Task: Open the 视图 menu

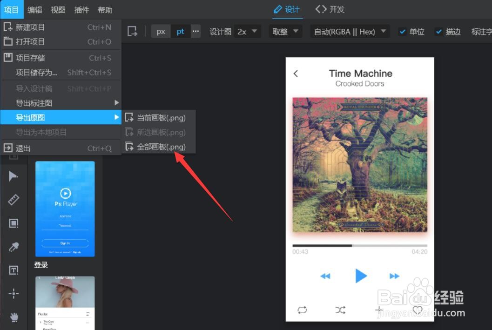Action: click(58, 10)
